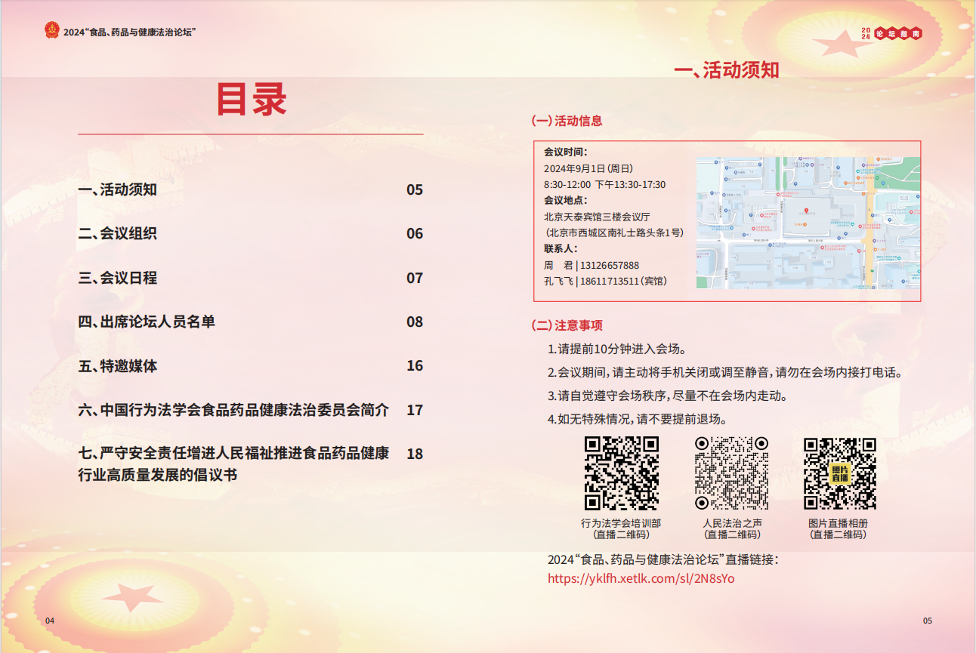Click the 图片直播相册 QR code

(839, 473)
